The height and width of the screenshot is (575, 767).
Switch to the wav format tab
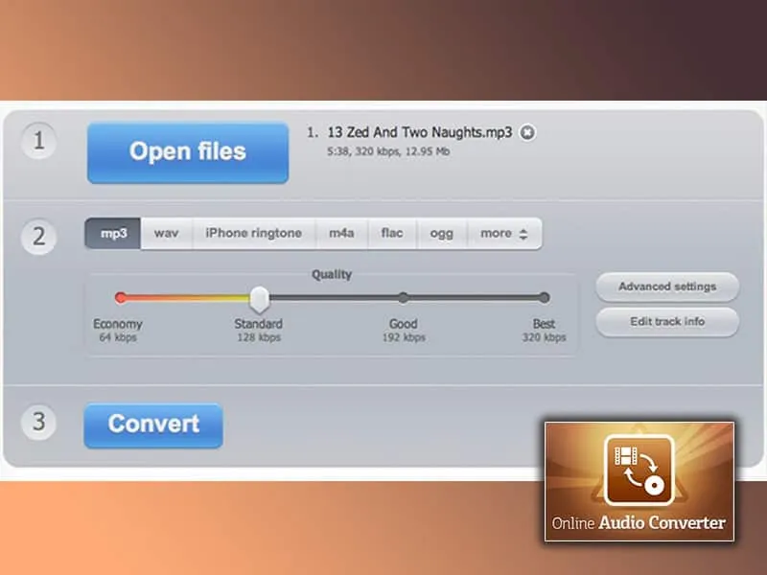coord(167,234)
